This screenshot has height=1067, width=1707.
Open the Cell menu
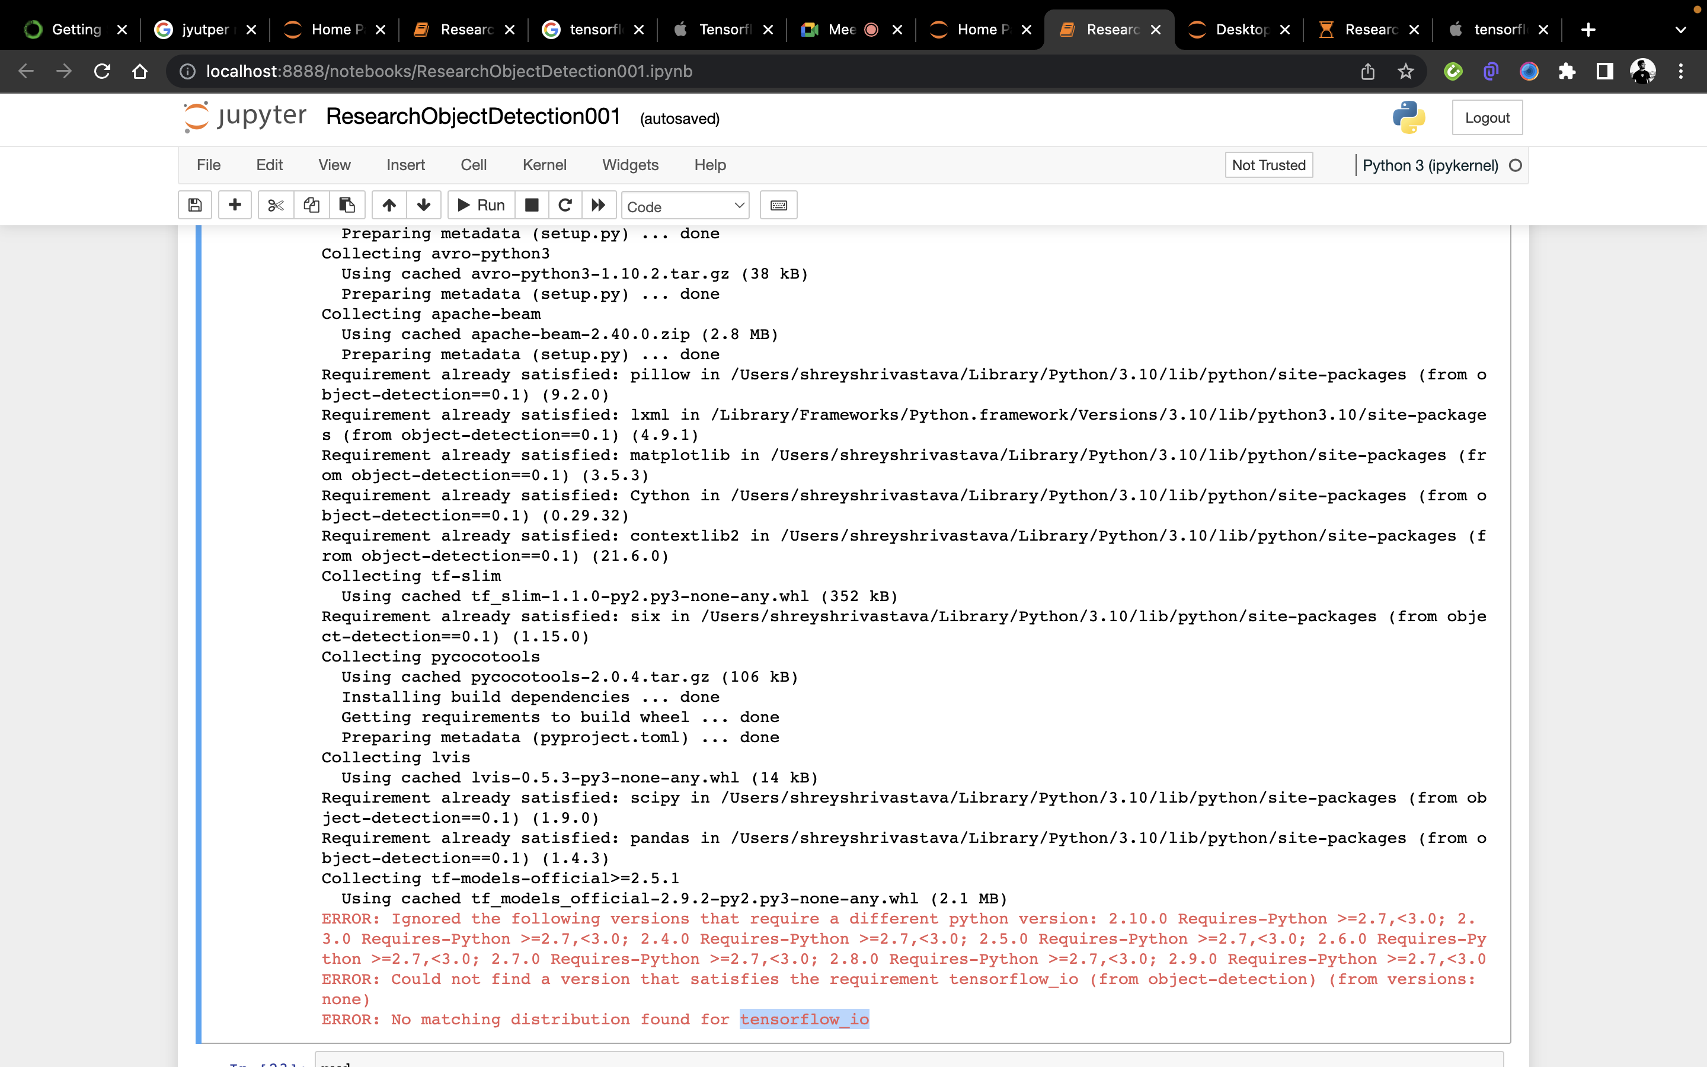474,165
